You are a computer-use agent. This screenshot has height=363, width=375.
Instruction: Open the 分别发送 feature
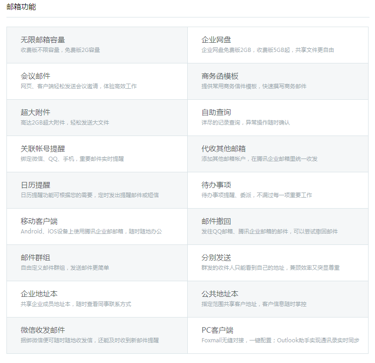point(216,258)
